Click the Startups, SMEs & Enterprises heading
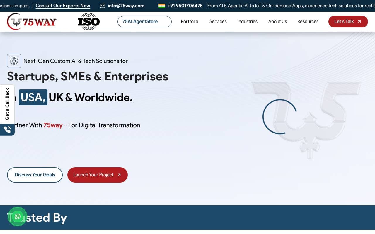The image size is (375, 234). click(x=88, y=76)
